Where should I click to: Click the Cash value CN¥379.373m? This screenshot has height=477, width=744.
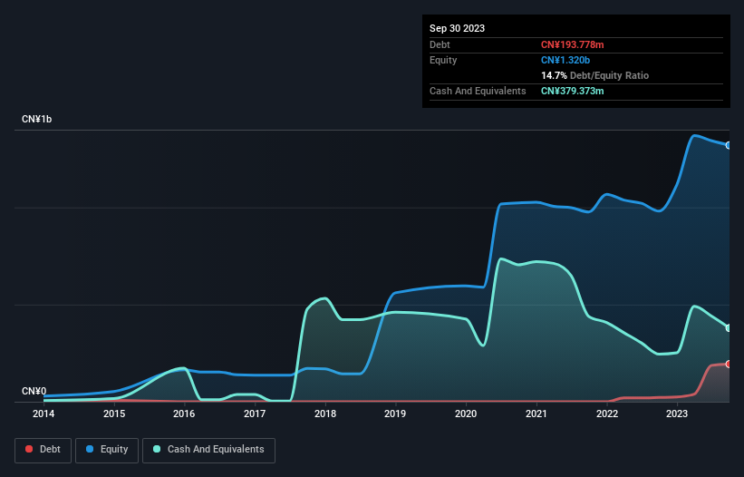(x=572, y=91)
